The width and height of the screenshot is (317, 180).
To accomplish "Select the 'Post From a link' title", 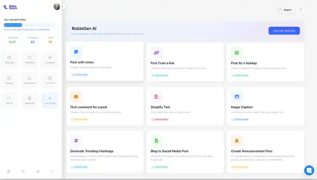I will pyautogui.click(x=162, y=63).
